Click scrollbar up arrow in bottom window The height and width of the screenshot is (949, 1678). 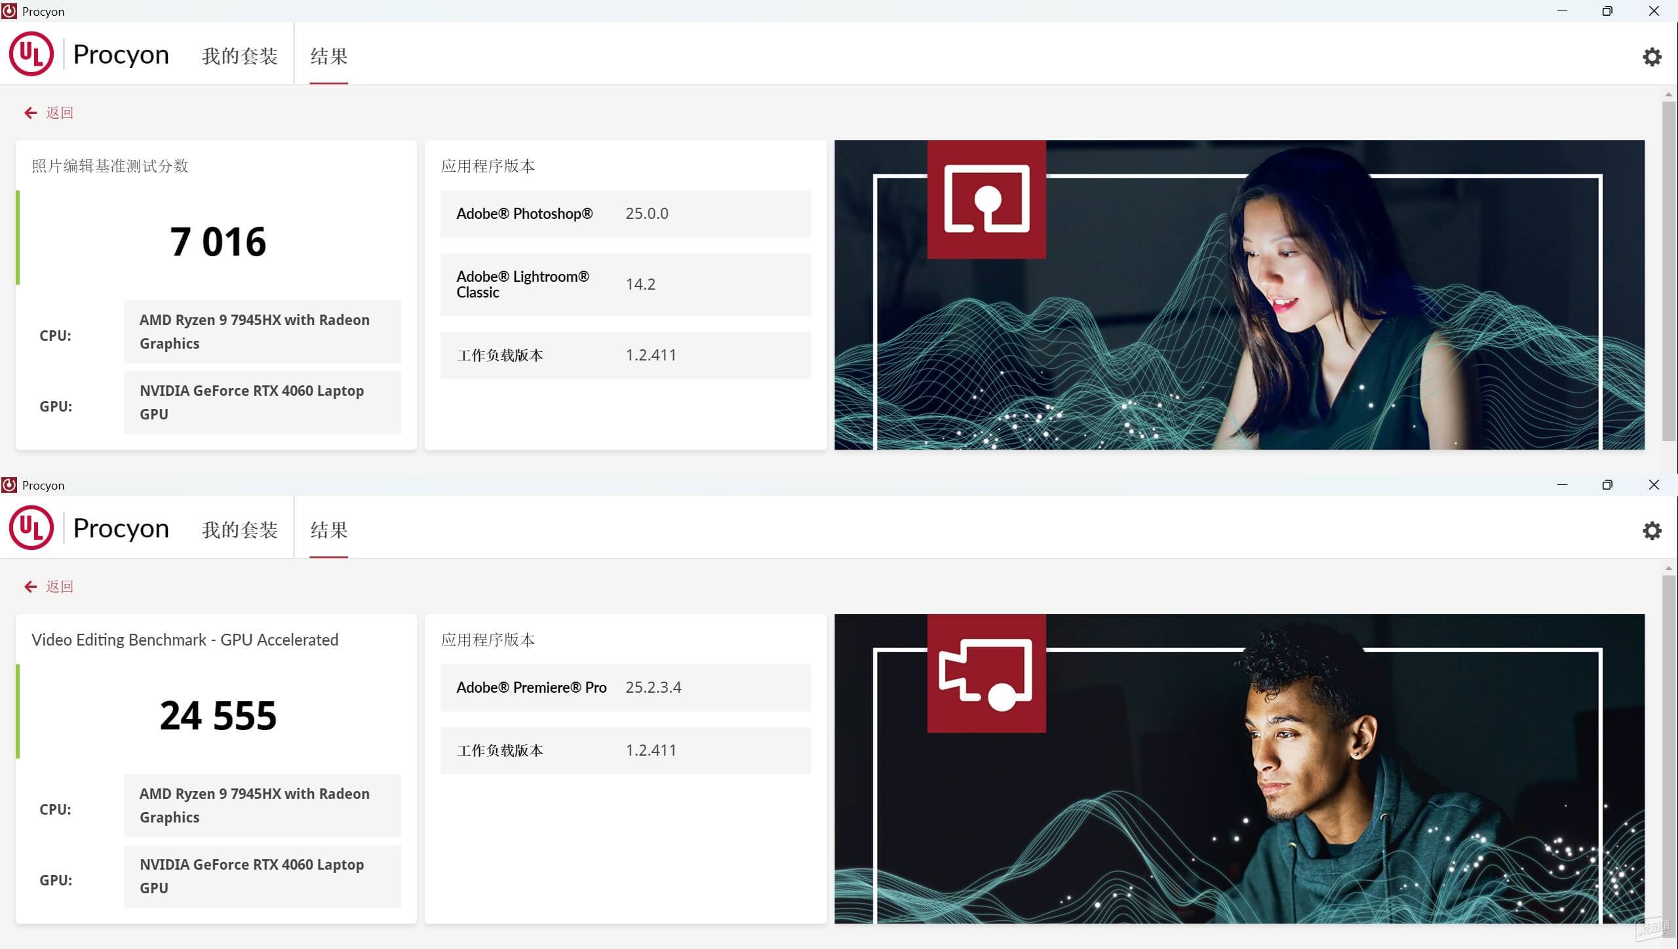click(1669, 568)
